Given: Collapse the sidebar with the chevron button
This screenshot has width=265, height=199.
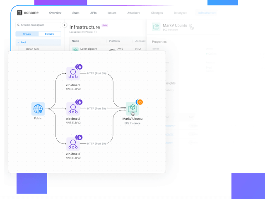Looking at the screenshot, I should click(65, 25).
